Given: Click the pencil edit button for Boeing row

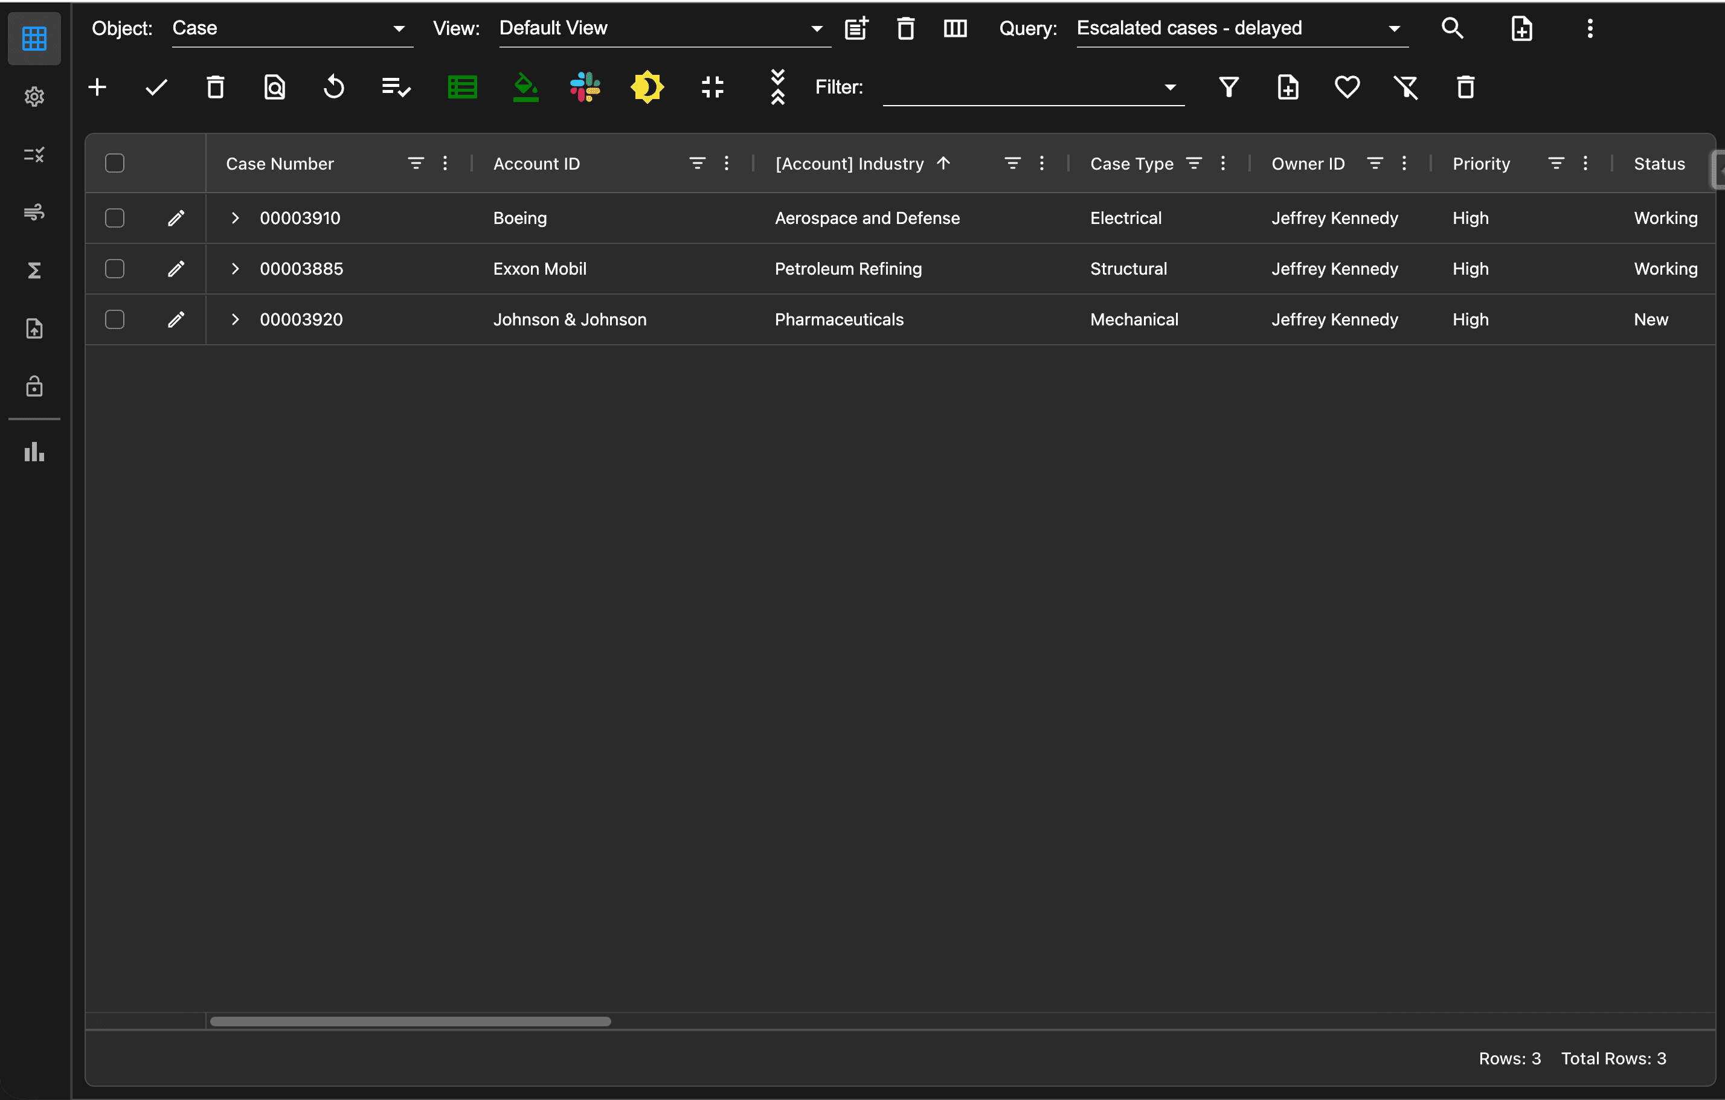Looking at the screenshot, I should pyautogui.click(x=176, y=218).
